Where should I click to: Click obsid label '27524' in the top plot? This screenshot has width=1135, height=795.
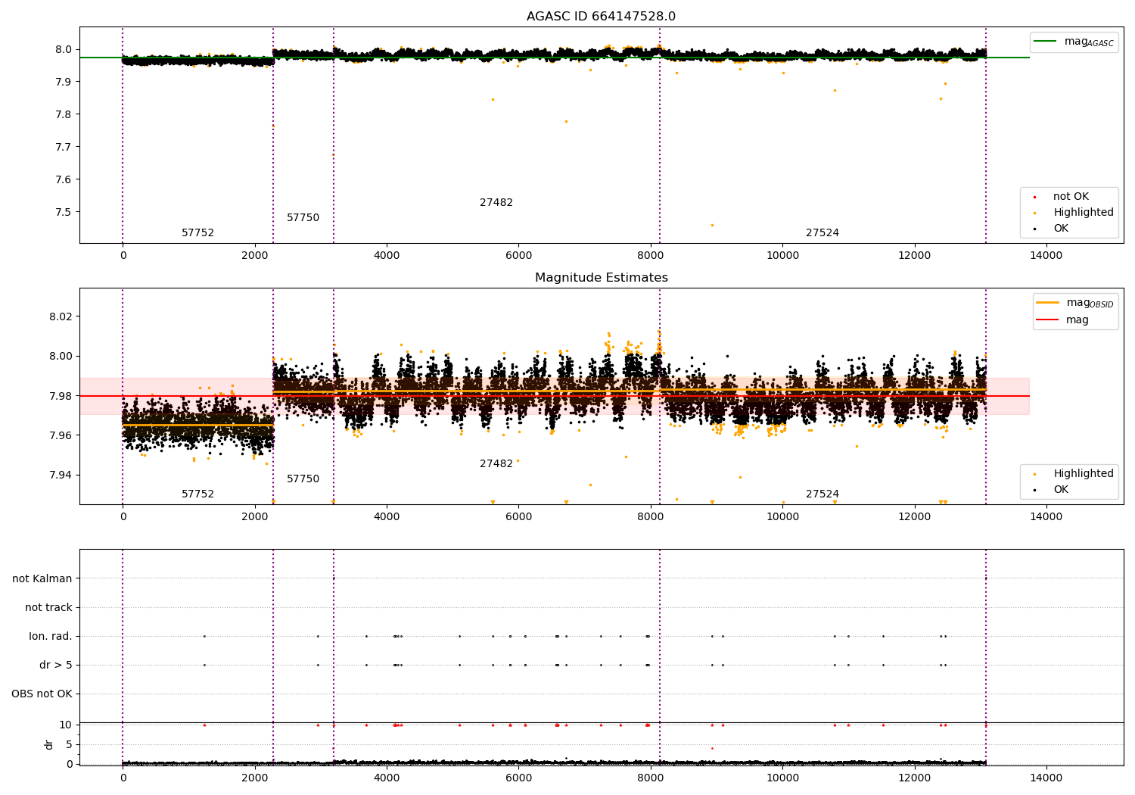tap(822, 233)
